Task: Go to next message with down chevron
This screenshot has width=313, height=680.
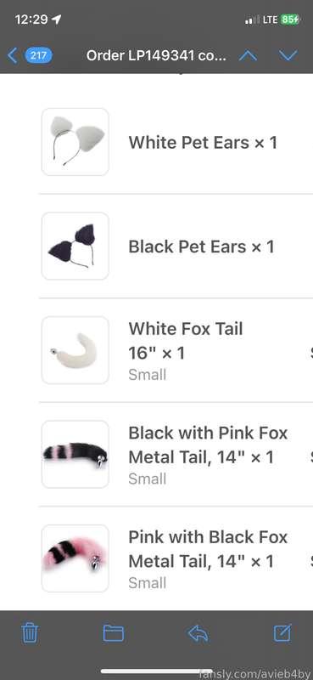Action: coord(288,55)
